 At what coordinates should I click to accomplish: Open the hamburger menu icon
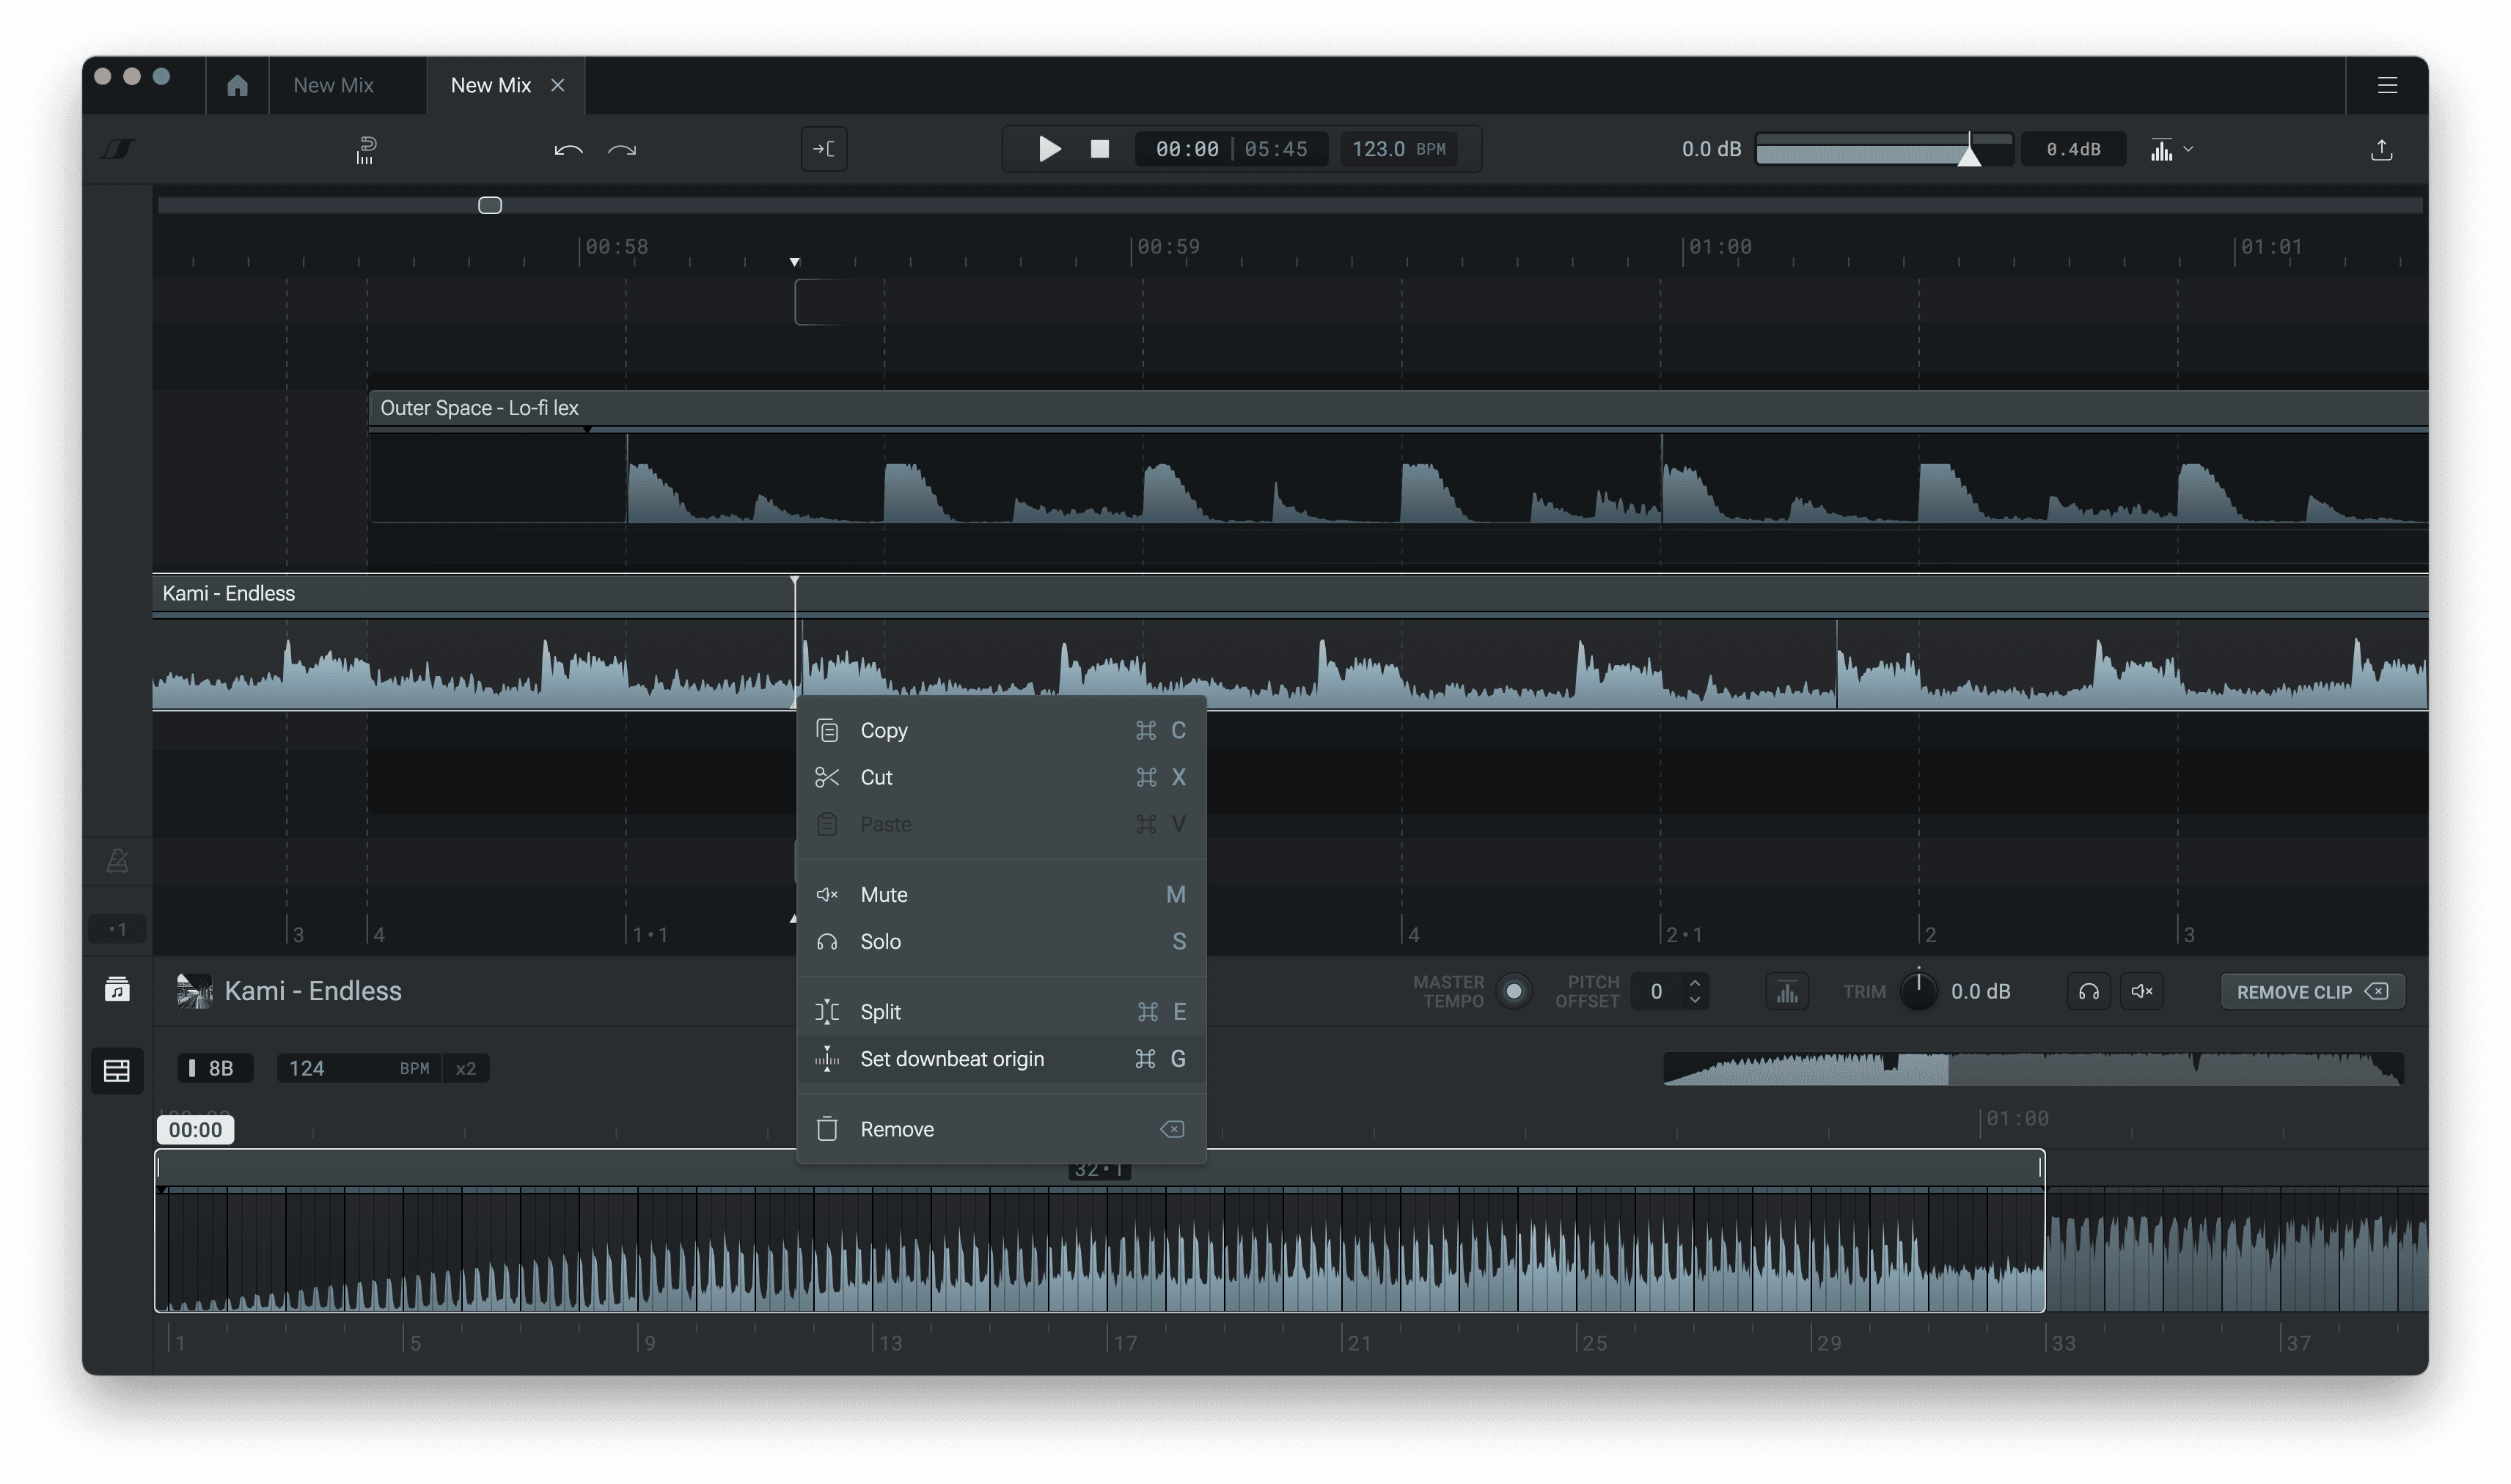(2387, 86)
